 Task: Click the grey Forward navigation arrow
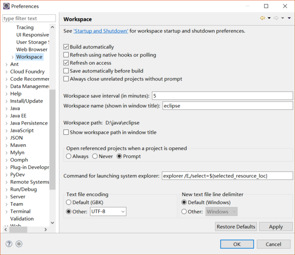click(x=276, y=18)
